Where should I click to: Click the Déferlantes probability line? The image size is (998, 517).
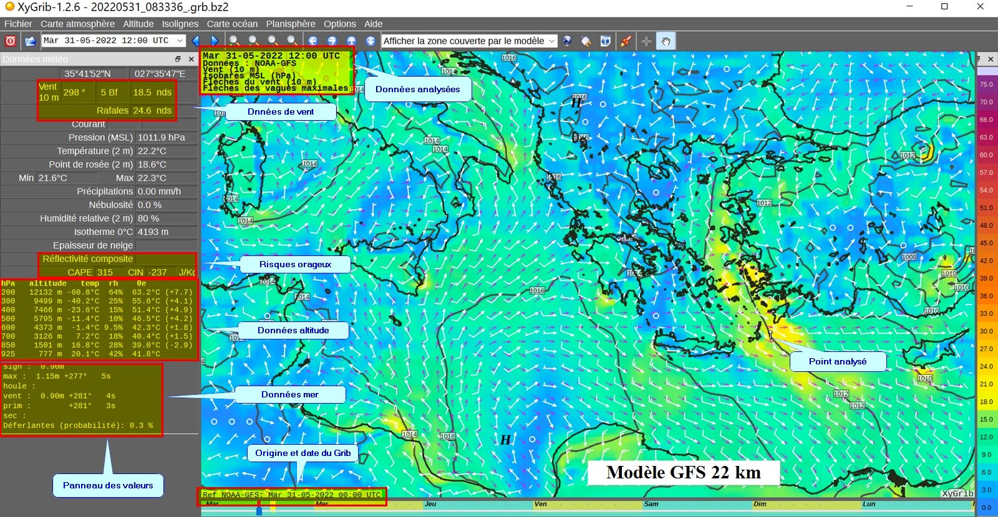pos(78,425)
